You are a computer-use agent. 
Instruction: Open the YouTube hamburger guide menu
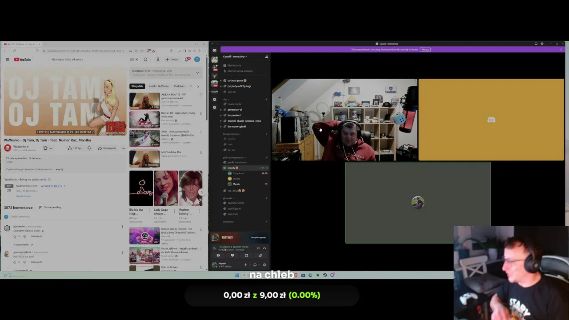(x=7, y=59)
